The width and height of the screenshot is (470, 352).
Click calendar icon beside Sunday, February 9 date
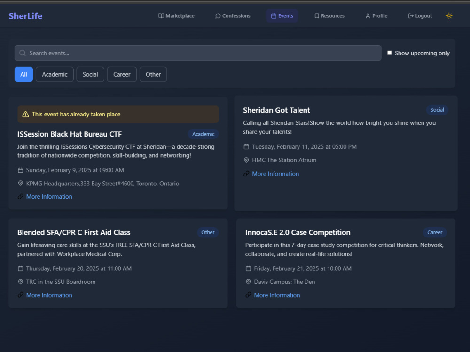tap(20, 170)
